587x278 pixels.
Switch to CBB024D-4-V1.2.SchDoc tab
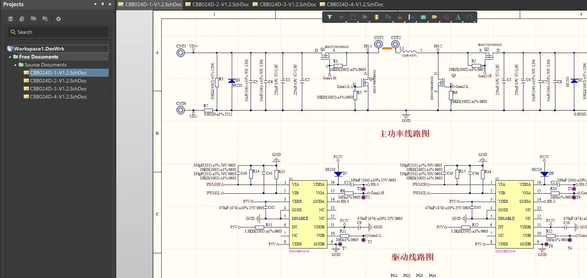352,5
